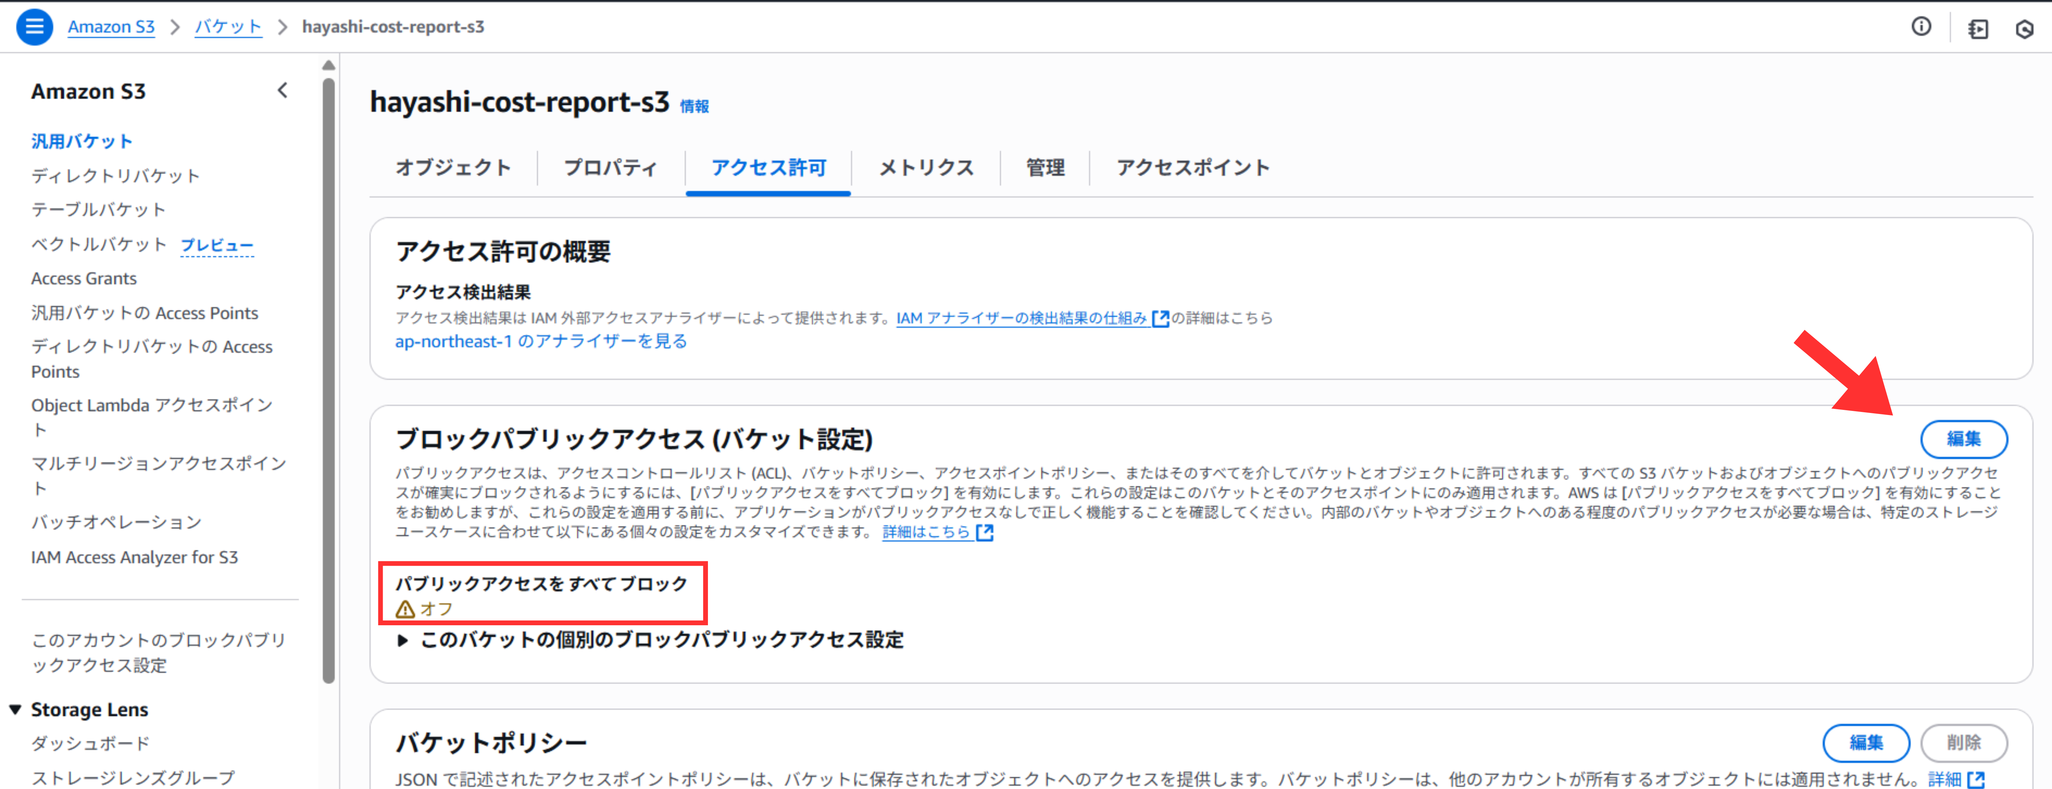Click the オフ status text
The width and height of the screenshot is (2052, 789).
point(436,609)
